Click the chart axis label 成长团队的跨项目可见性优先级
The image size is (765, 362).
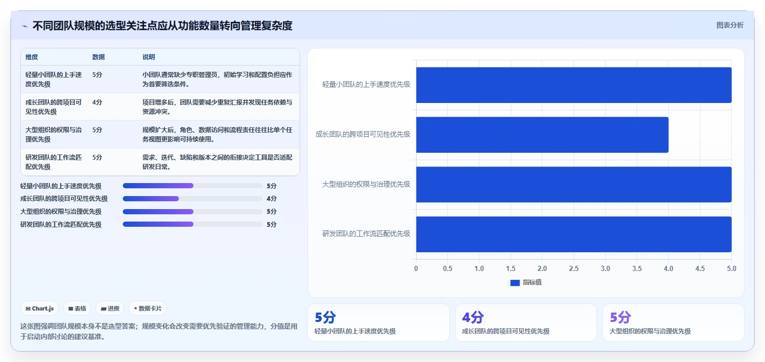363,134
